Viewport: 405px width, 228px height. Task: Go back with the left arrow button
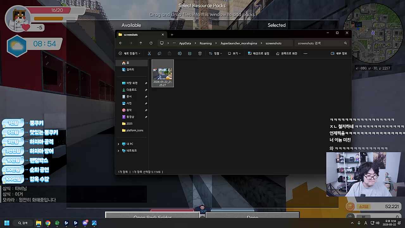coord(121,43)
